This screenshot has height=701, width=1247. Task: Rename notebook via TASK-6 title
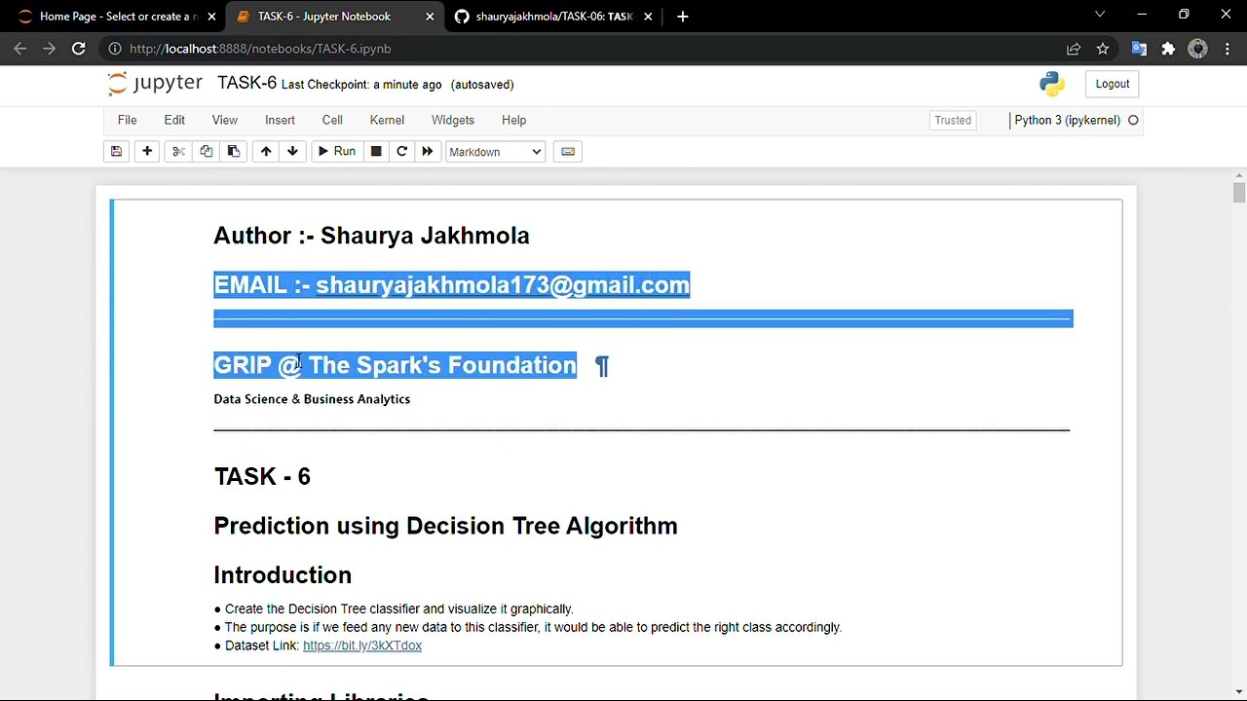[x=246, y=84]
